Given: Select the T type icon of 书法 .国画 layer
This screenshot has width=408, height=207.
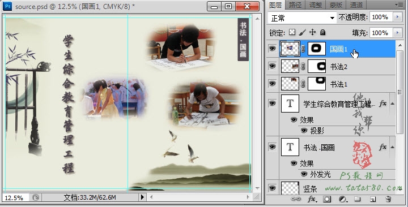Looking at the screenshot, I should (x=290, y=147).
